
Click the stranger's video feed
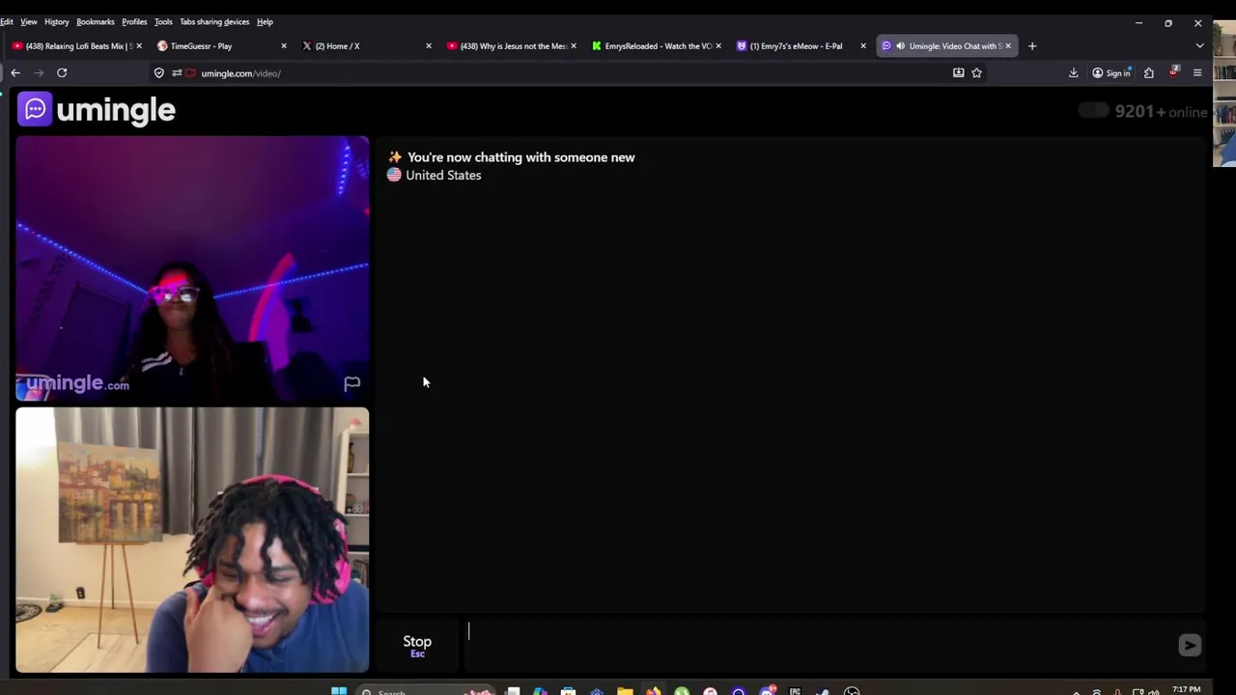[x=192, y=268]
